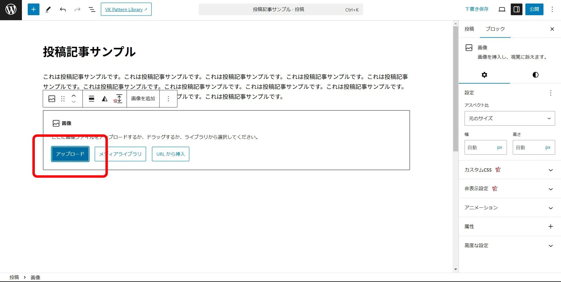Image resolution: width=561 pixels, height=282 pixels.
Task: Open the alignment icon in the block toolbar
Action: coord(91,98)
